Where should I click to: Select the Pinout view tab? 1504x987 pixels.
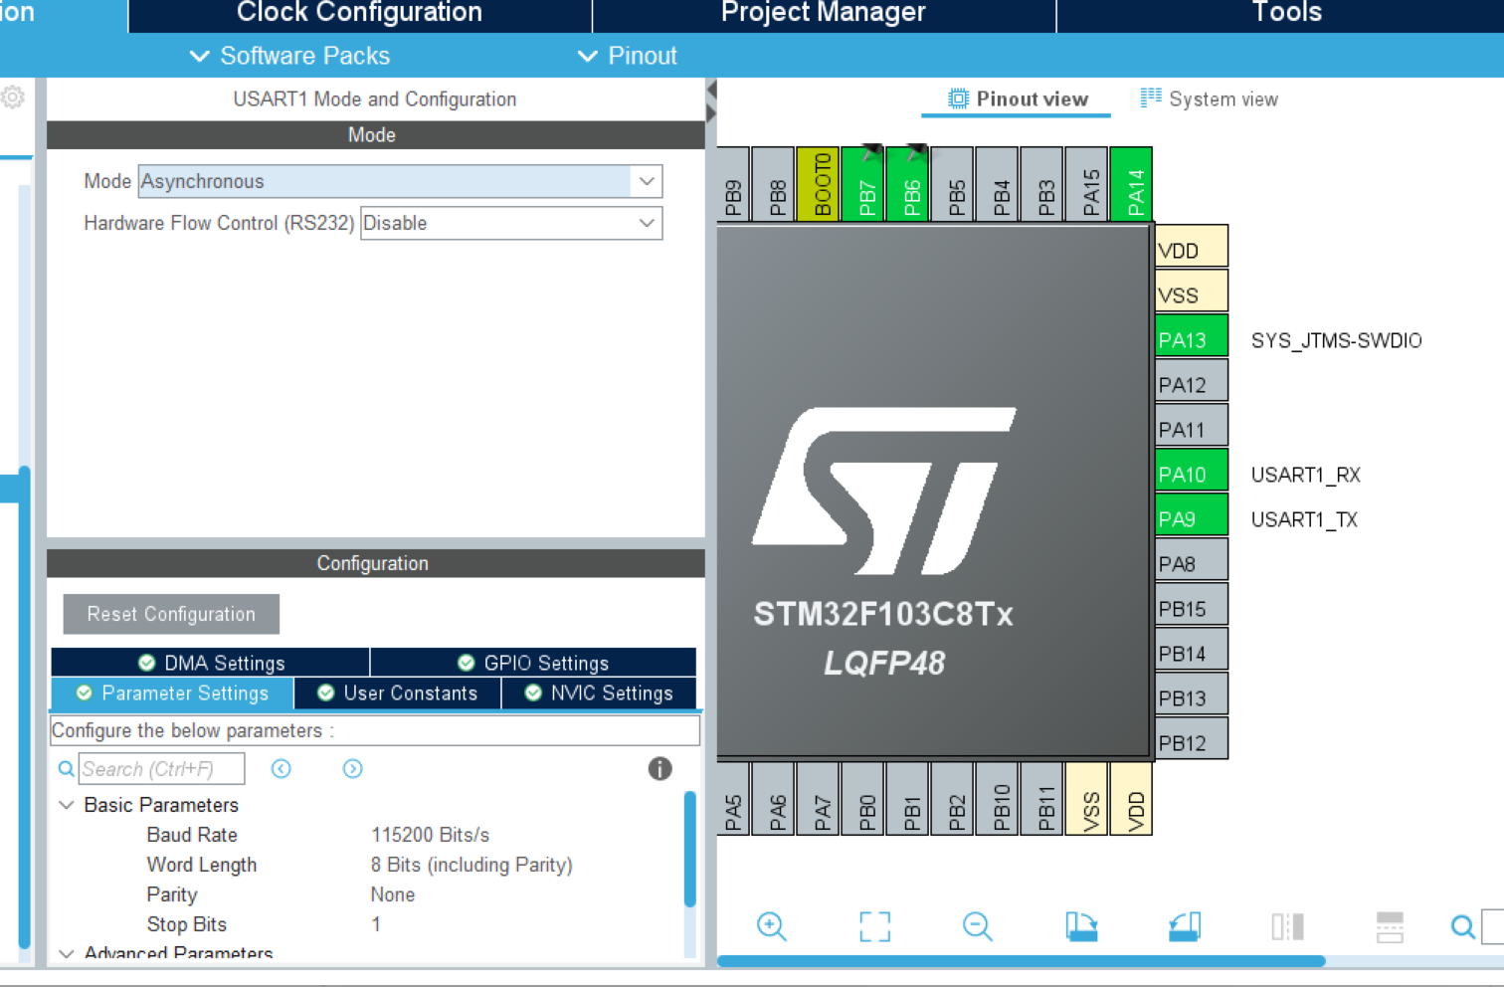1017,99
